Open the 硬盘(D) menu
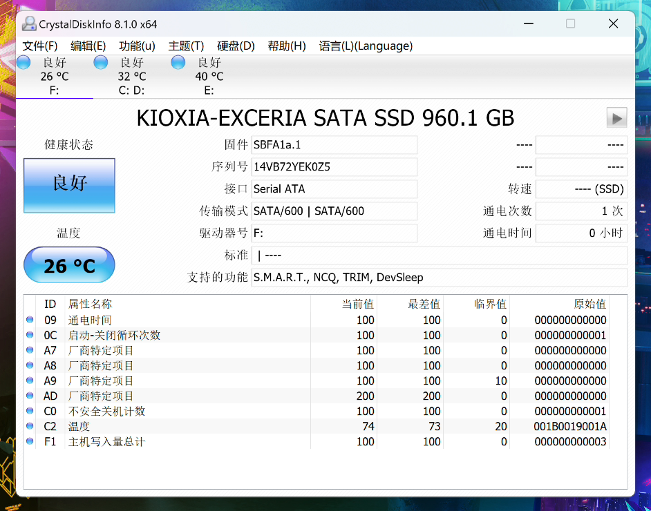651x511 pixels. (236, 46)
